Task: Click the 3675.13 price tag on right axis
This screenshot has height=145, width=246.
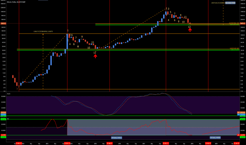Action: click(243, 23)
